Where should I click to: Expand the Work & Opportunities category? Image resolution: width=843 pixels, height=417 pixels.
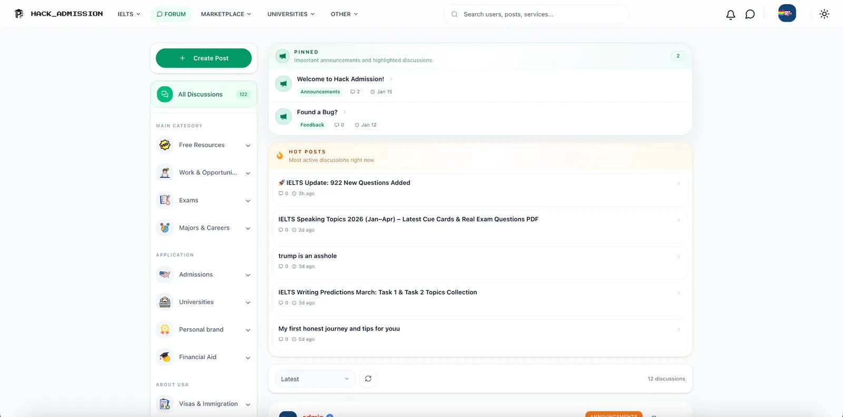[x=248, y=173]
